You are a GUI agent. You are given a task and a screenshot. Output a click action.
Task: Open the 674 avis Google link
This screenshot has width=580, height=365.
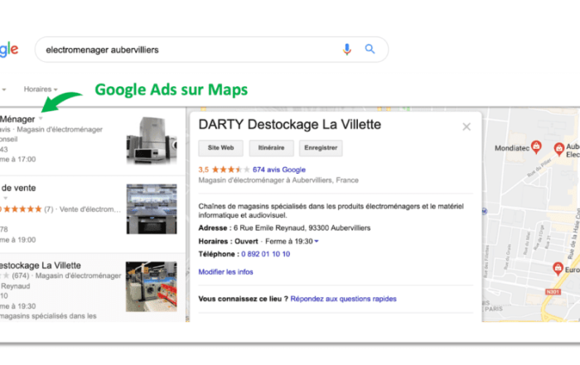[x=279, y=170]
